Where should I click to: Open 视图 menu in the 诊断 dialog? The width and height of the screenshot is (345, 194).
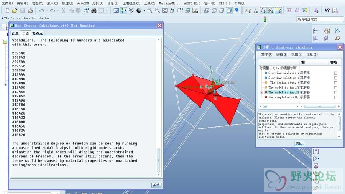297,54
